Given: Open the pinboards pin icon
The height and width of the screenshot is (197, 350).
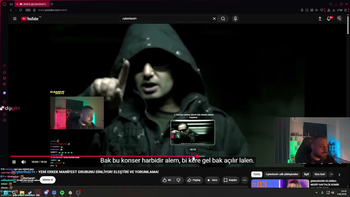Looking at the screenshot, I should [x=302, y=10].
